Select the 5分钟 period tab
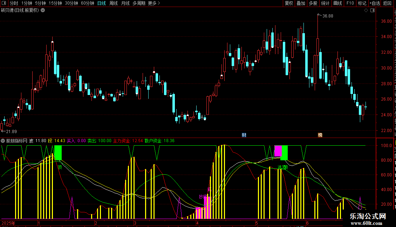This screenshot has width=396, height=227. [40, 3]
